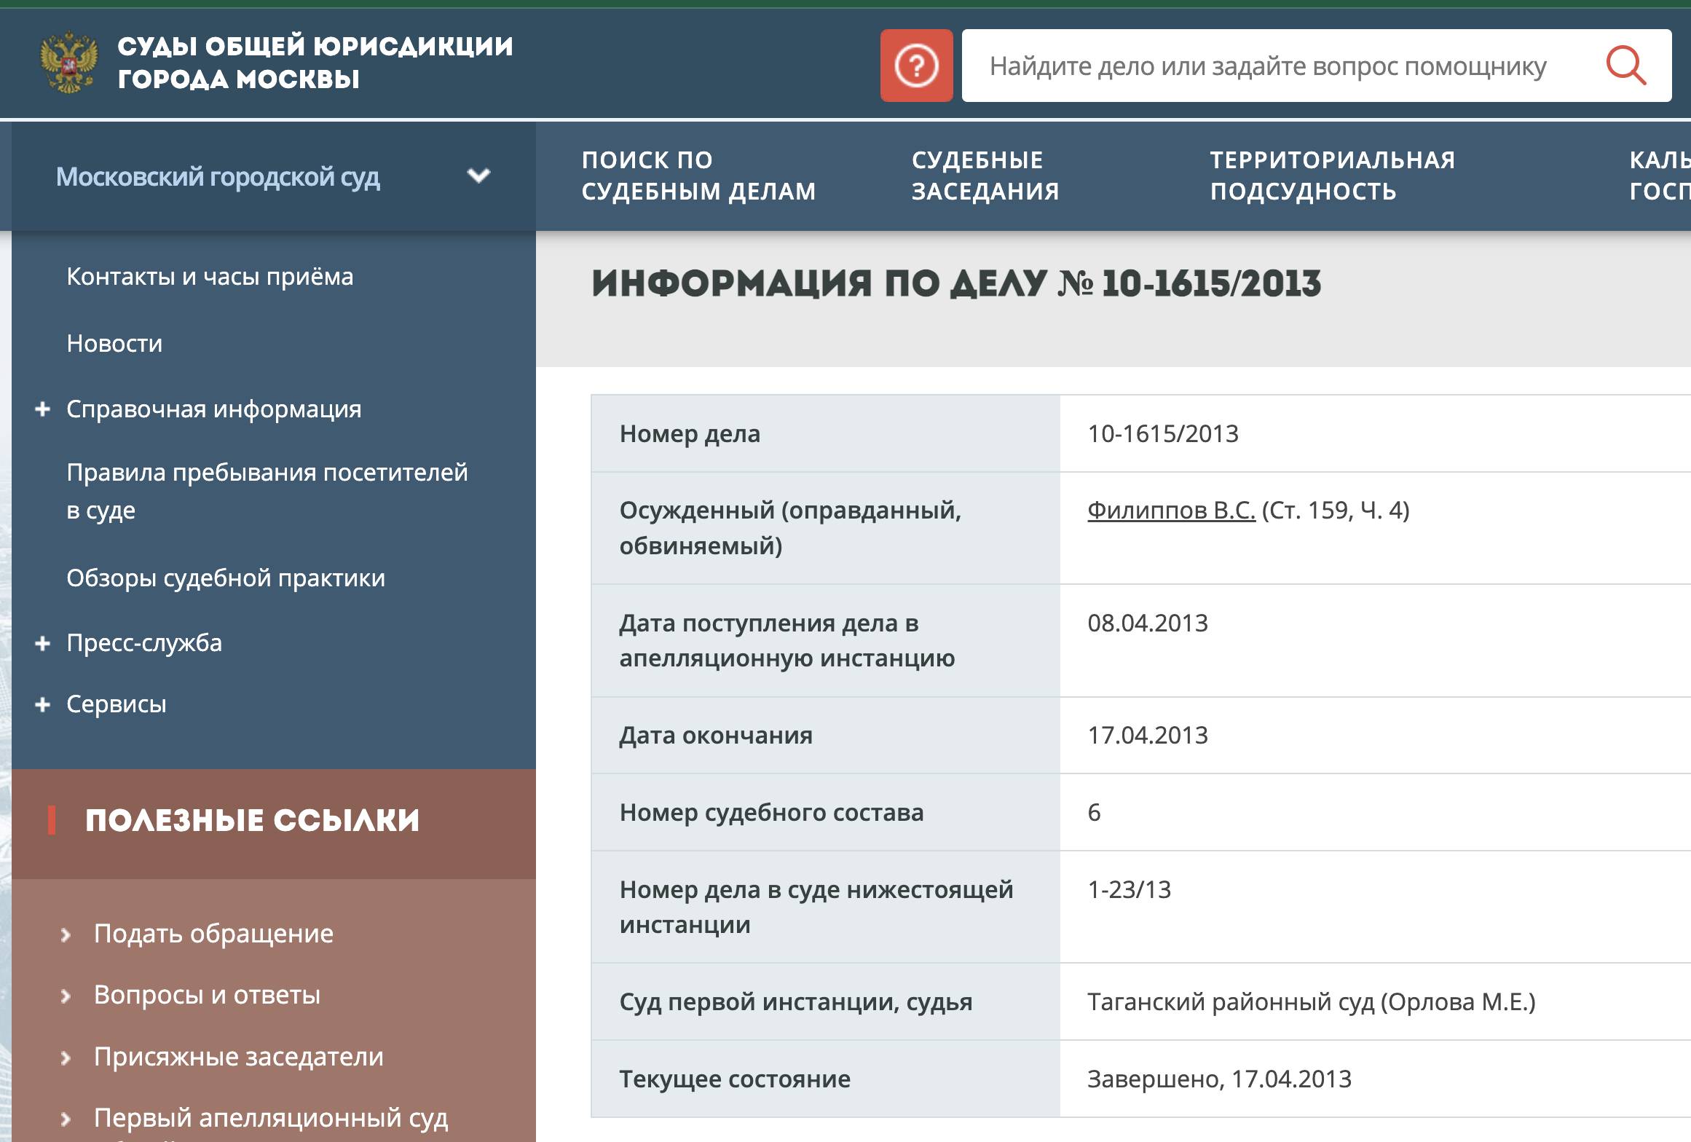Click the ПОЛЕЗНЫЕ ССЫЛКИ heading
This screenshot has height=1142, width=1691.
point(252,820)
